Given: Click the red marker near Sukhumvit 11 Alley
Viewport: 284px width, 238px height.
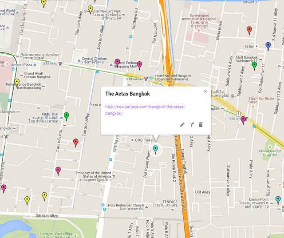Looking at the screenshot, I should pyautogui.click(x=249, y=30).
